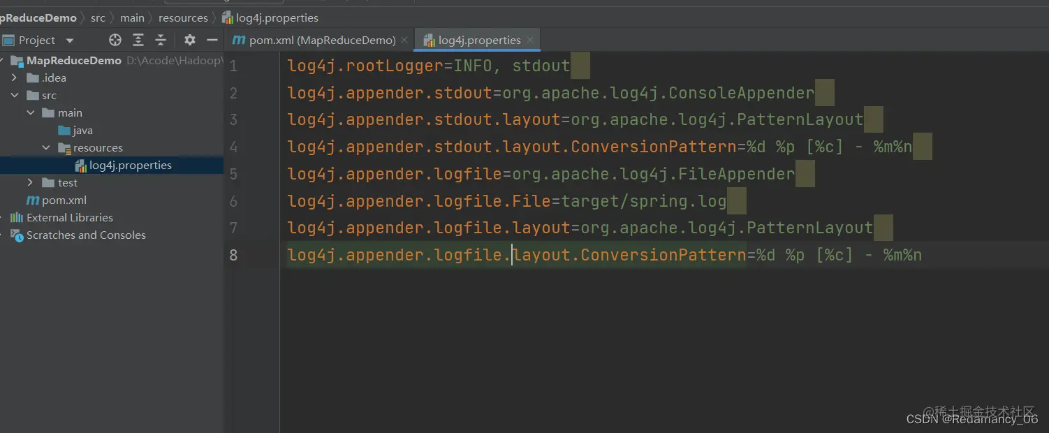Click the Collapse All icon in Project toolbar
1049x433 pixels.
(x=161, y=40)
